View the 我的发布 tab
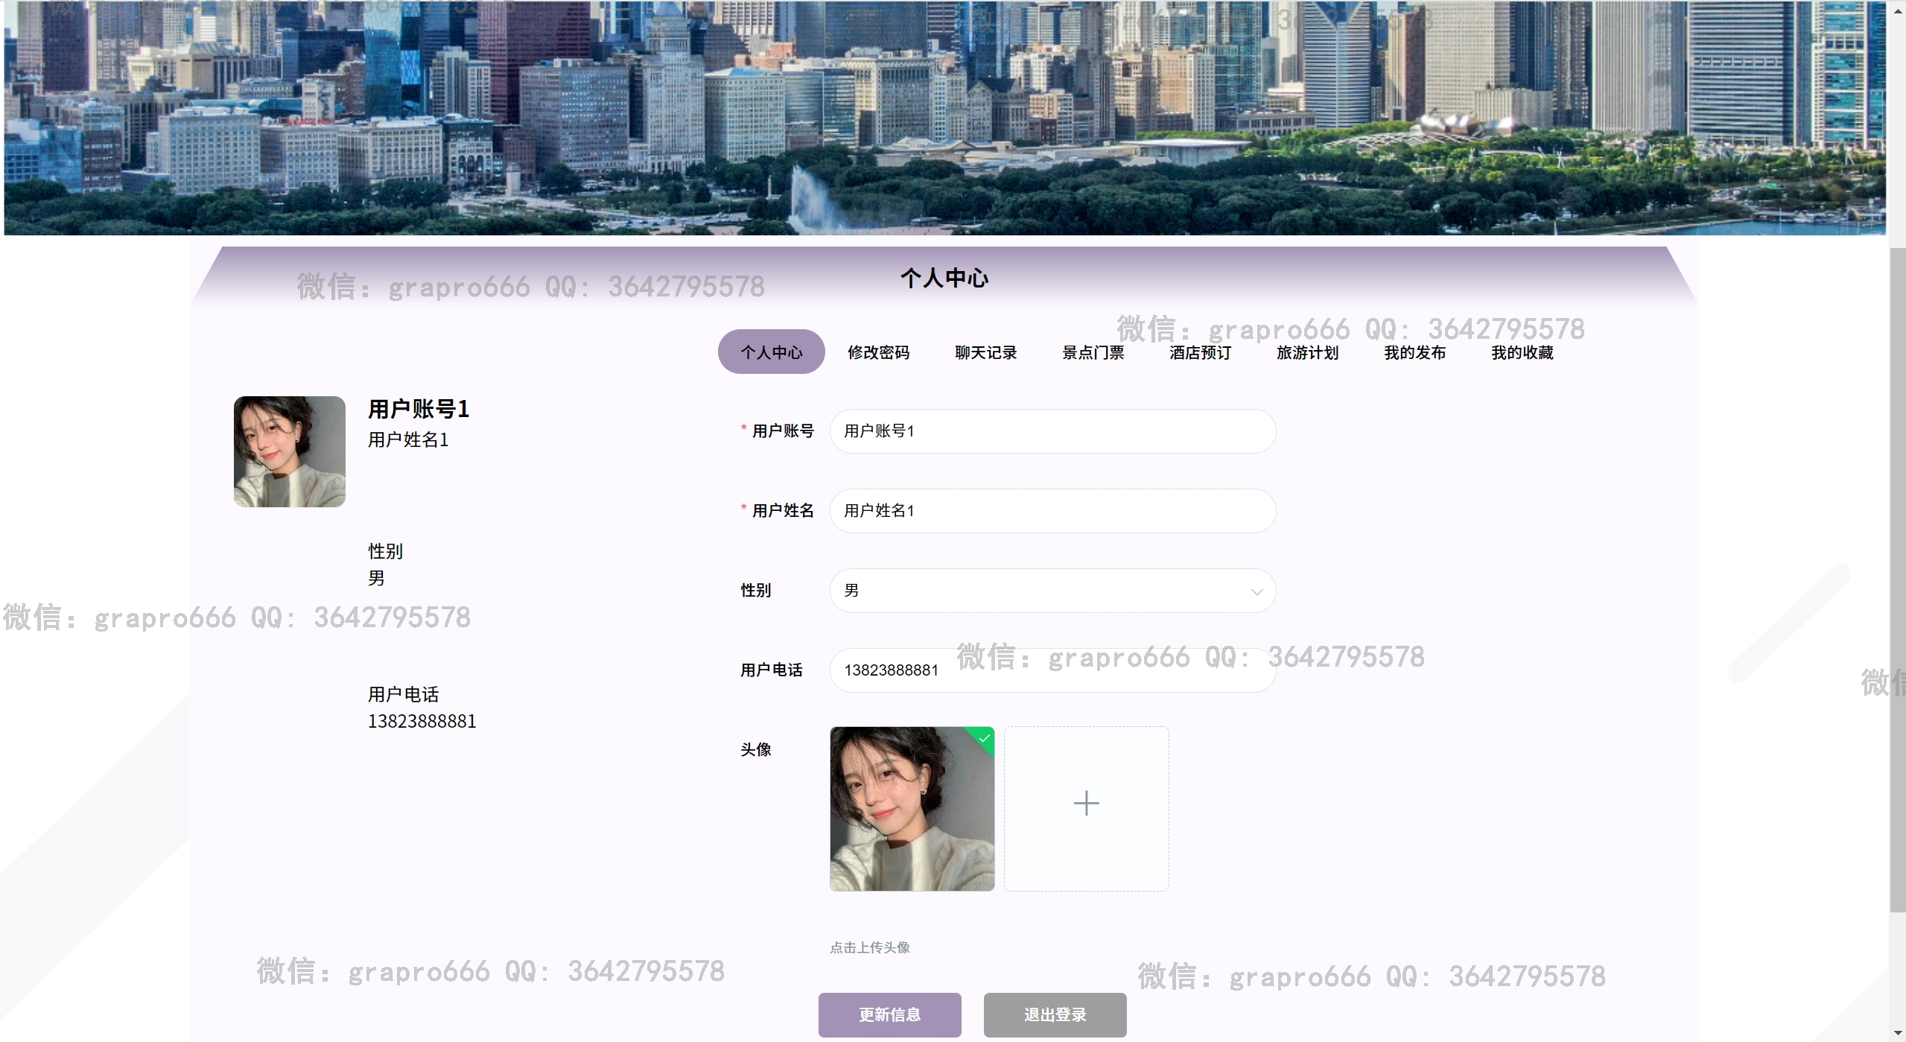 pos(1414,352)
